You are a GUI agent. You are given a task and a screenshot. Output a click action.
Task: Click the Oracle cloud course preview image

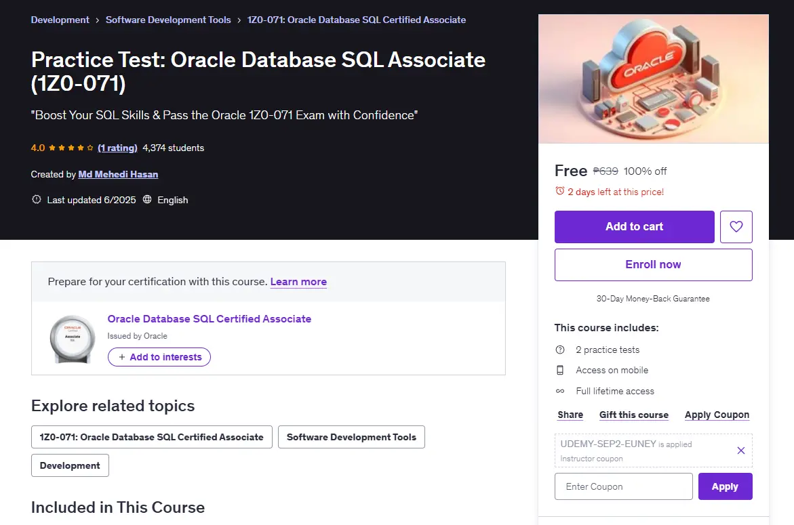[x=653, y=79]
